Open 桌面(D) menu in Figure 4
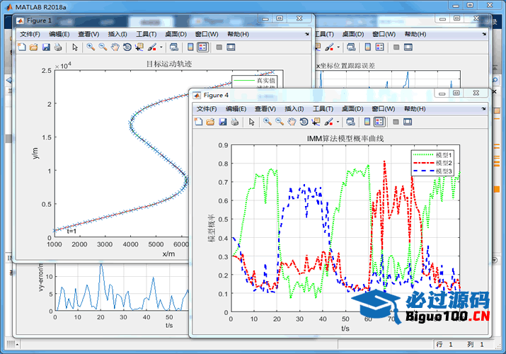 pos(352,109)
